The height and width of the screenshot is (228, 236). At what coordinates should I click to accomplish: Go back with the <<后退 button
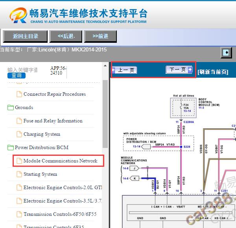click(x=66, y=36)
